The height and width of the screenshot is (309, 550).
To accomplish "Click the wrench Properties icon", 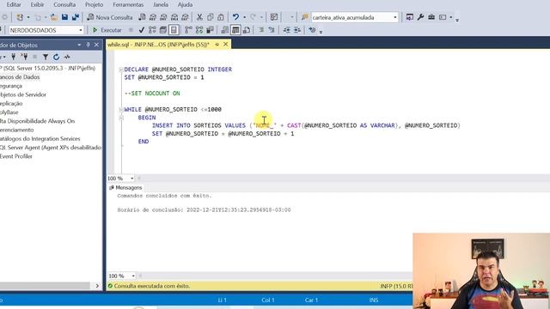I will (420, 17).
